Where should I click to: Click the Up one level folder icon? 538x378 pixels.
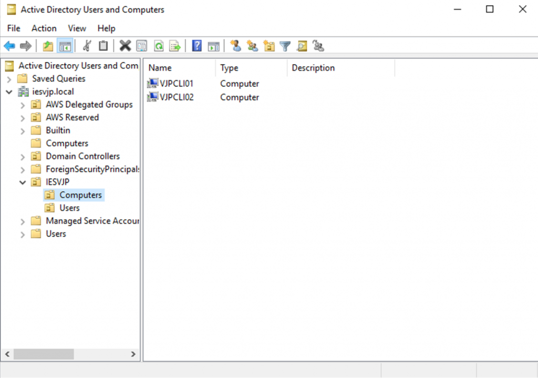(48, 46)
